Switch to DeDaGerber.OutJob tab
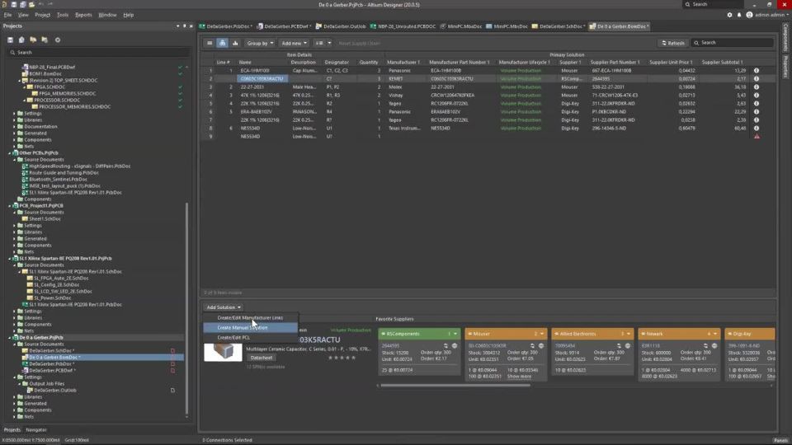This screenshot has width=792, height=445. (341, 26)
